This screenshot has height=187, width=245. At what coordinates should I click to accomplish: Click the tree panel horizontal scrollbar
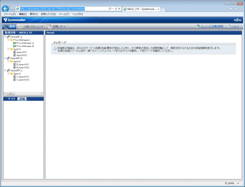[22, 93]
